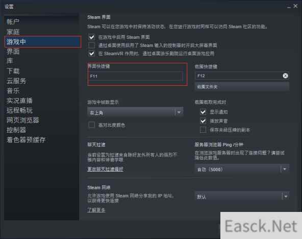The width and height of the screenshot is (302, 239).
Task: Toggle 播放声音 screenshot checkbox
Action: tap(203, 121)
